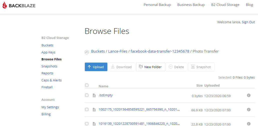The width and height of the screenshot is (258, 130).
Task: Toggle the select-all files checkbox
Action: tap(87, 85)
